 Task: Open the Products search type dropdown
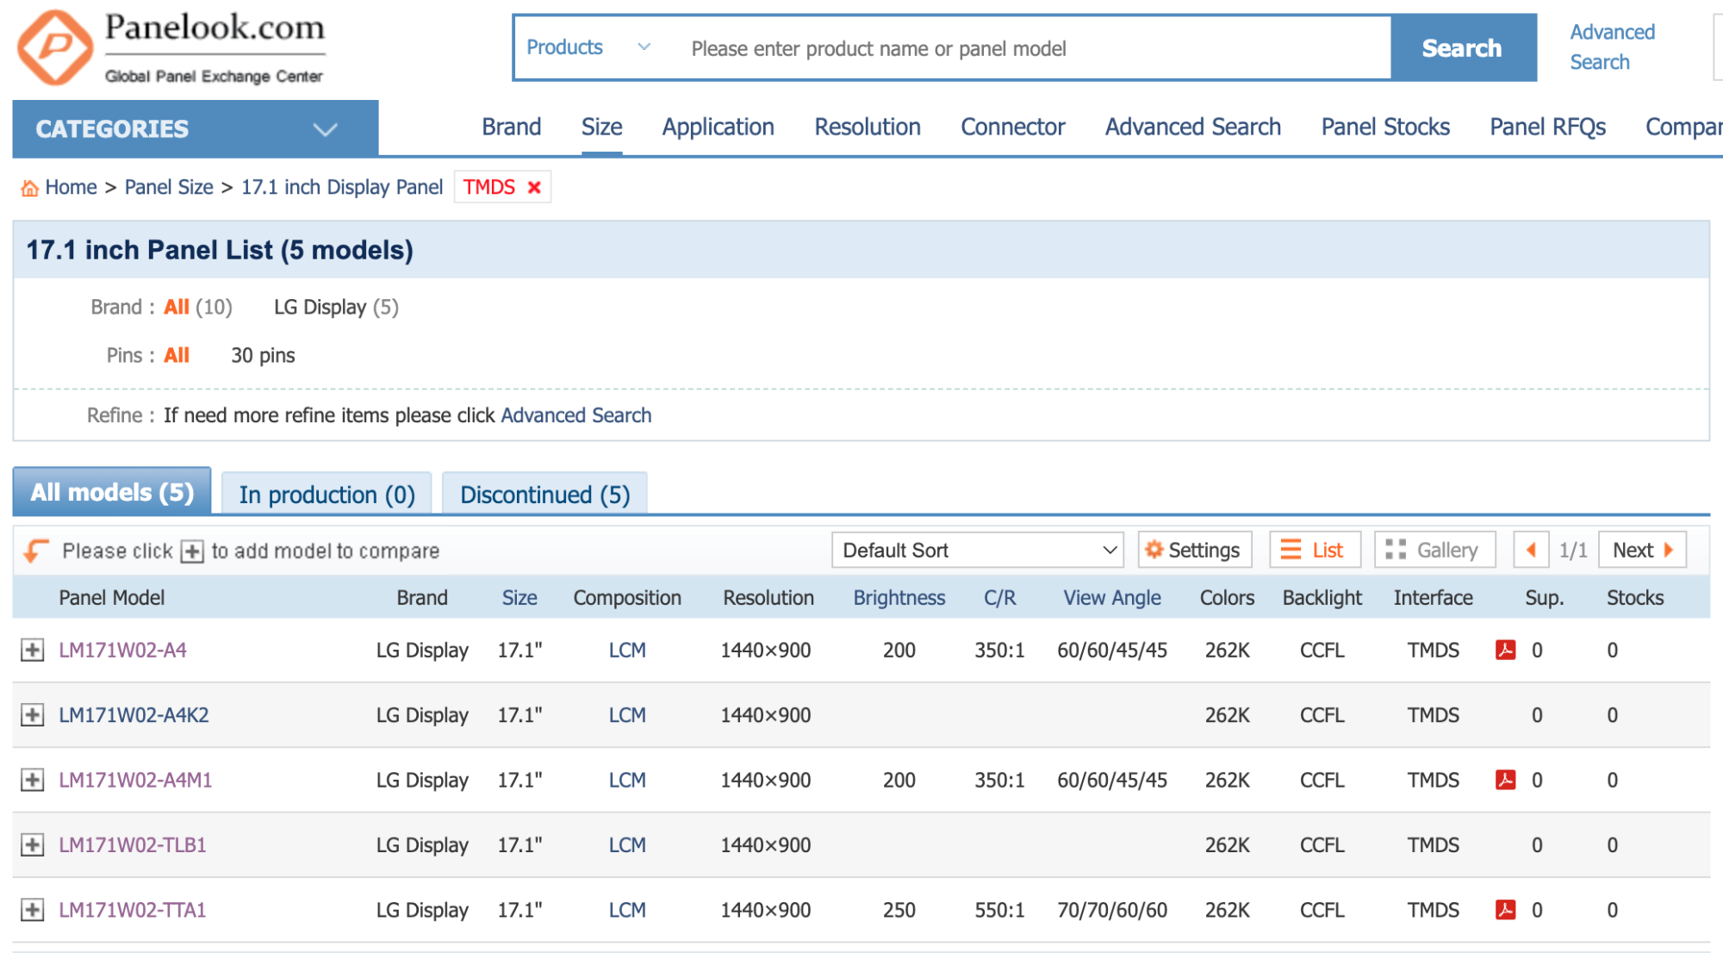tap(588, 47)
